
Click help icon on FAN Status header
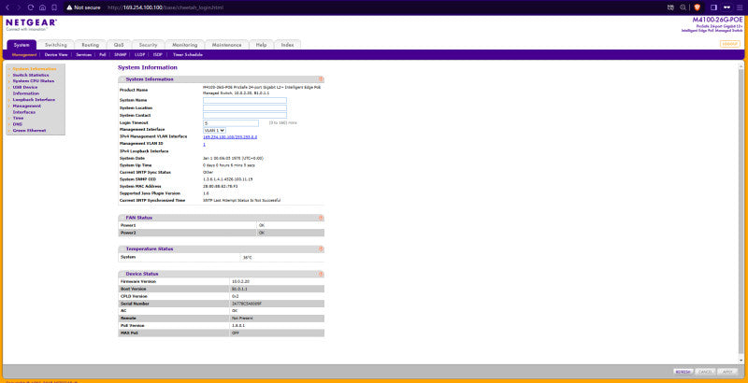[x=321, y=218]
